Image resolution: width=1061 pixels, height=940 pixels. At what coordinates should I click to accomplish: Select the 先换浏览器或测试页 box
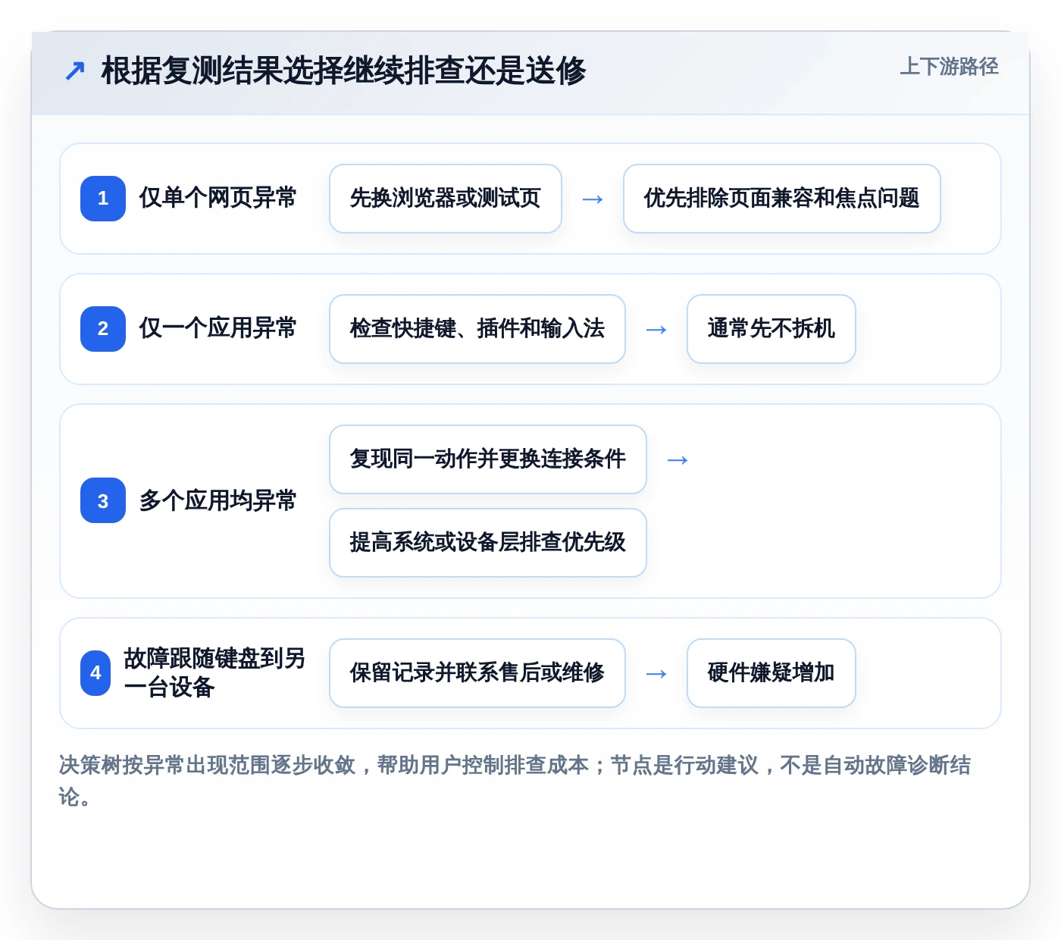[446, 199]
